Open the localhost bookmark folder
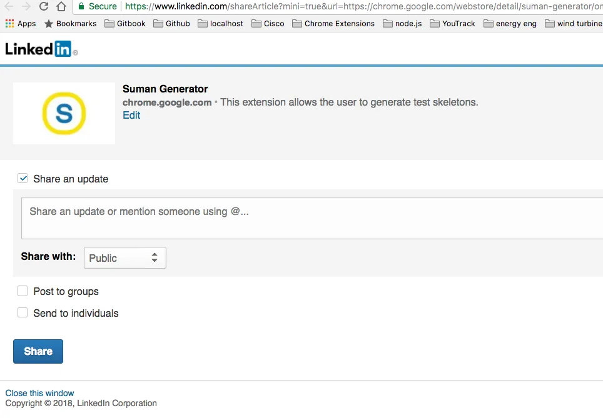This screenshot has height=418, width=603. pyautogui.click(x=220, y=24)
